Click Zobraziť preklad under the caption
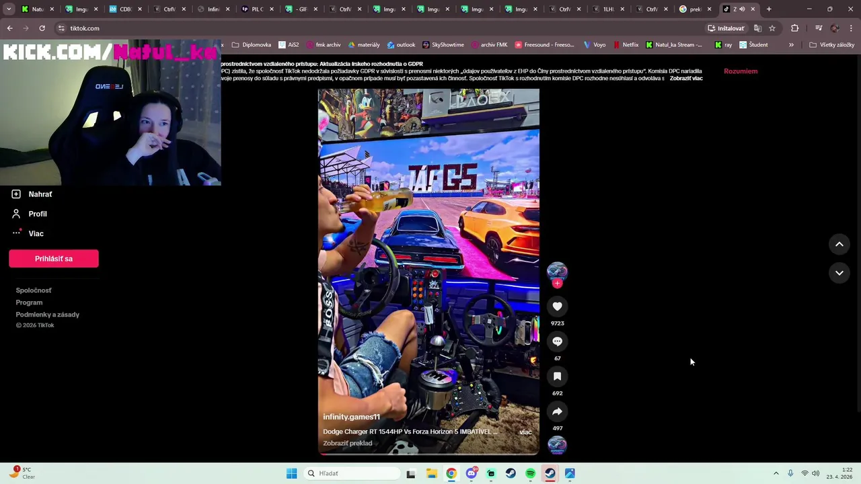This screenshot has width=861, height=484. [347, 444]
